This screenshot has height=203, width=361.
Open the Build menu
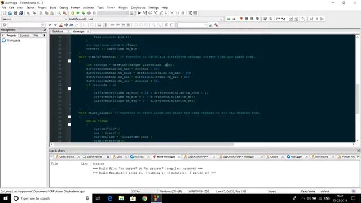tap(53, 8)
